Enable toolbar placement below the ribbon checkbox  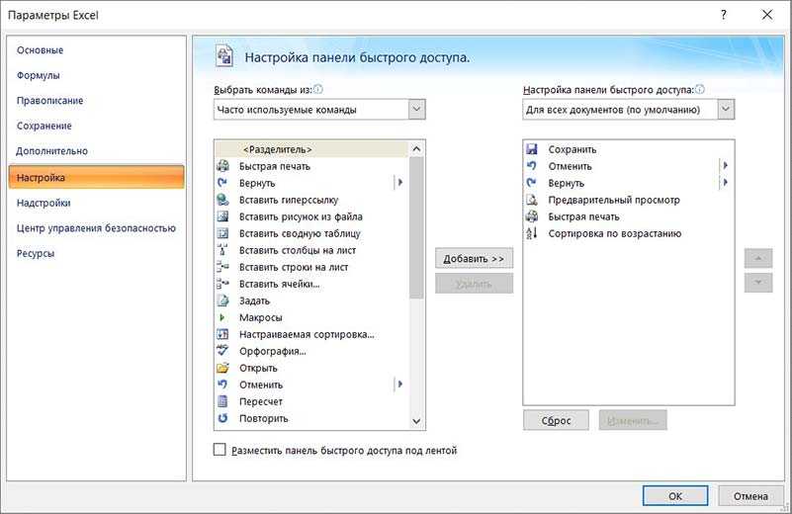coord(220,450)
